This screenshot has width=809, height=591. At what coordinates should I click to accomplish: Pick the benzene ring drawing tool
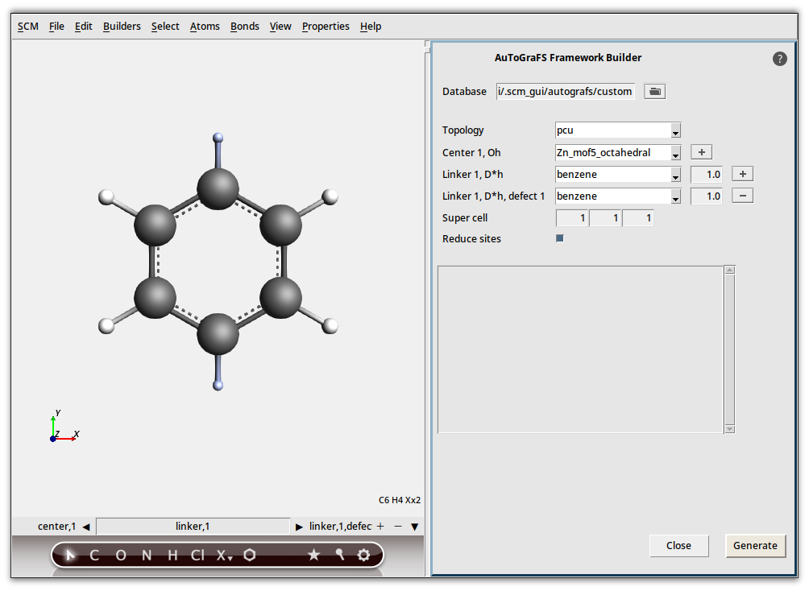pos(250,555)
